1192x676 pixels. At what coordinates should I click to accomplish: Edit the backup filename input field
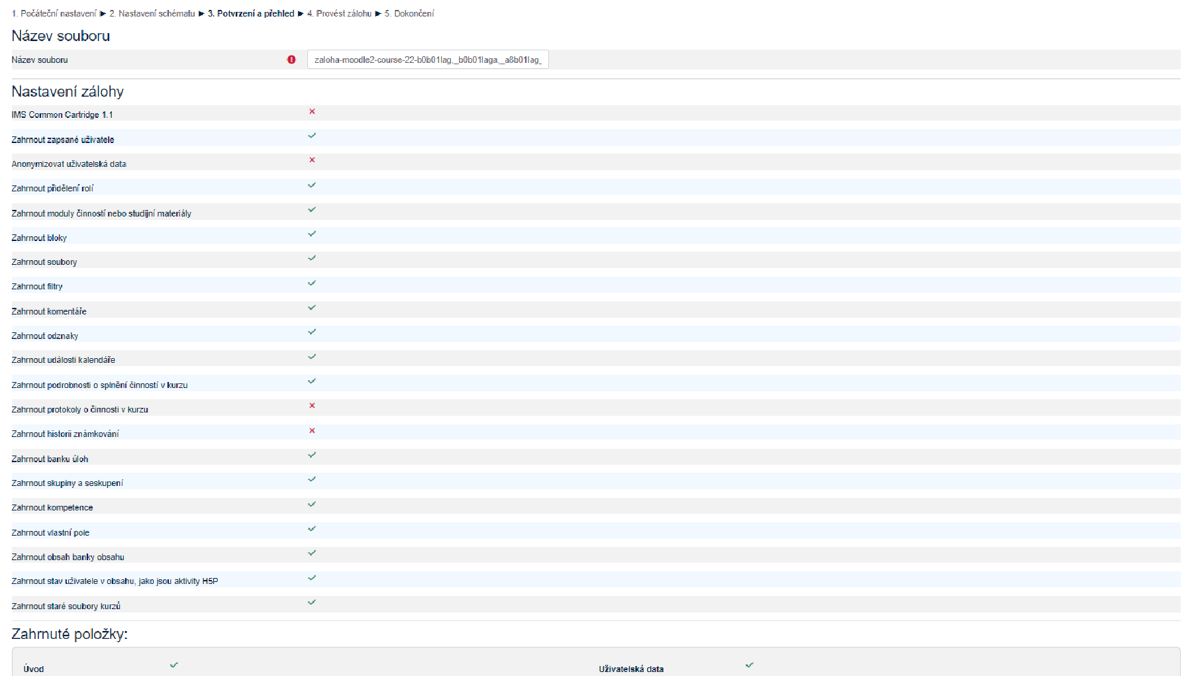click(428, 60)
